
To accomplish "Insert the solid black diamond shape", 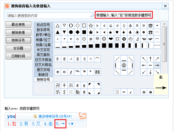I will coord(77,32).
